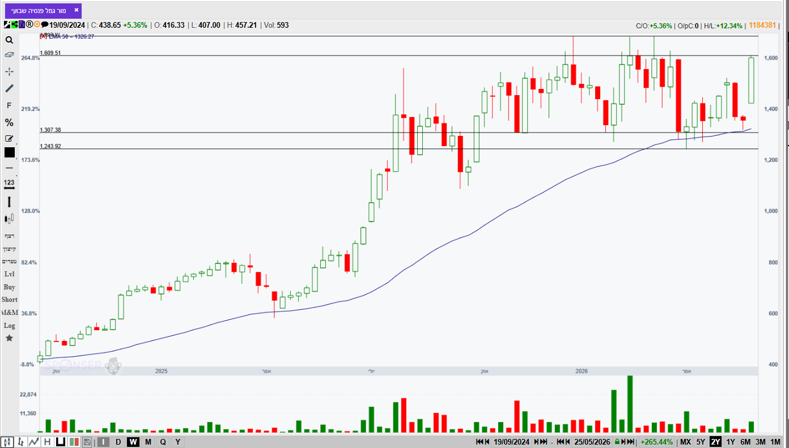This screenshot has width=789, height=448.
Task: Switch to the 5Y time range
Action: [x=701, y=442]
